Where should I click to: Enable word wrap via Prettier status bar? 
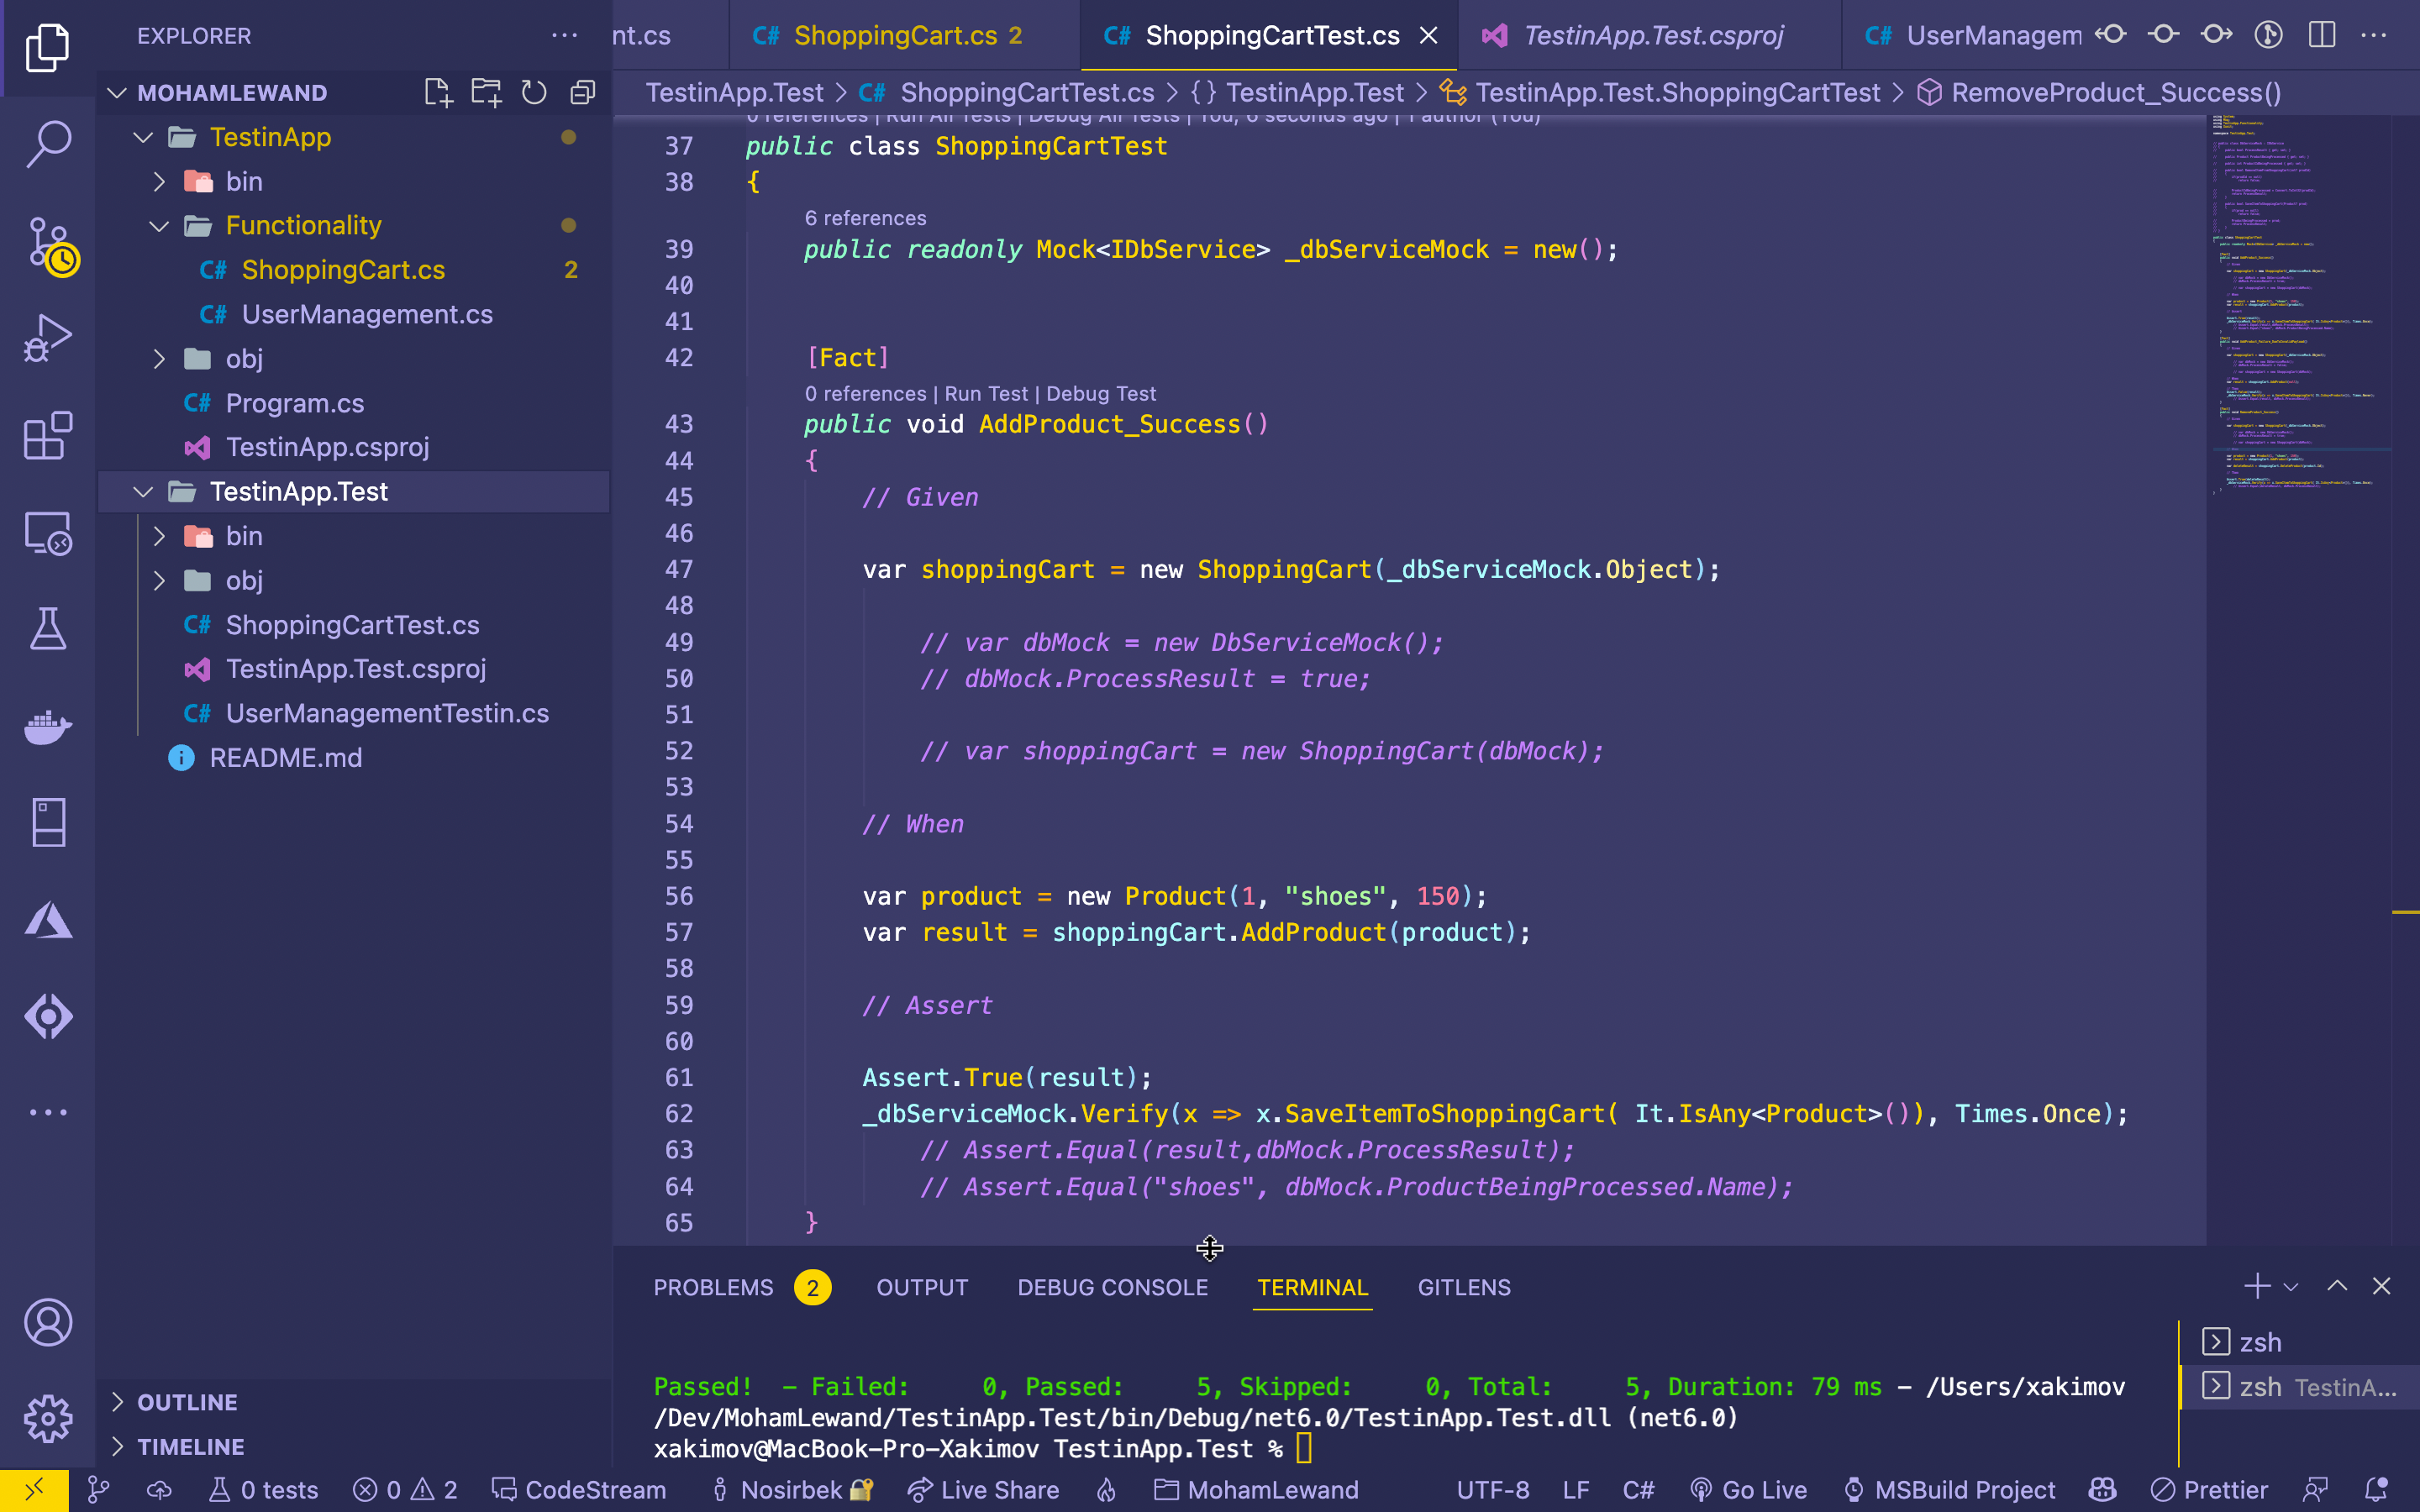coord(2214,1489)
